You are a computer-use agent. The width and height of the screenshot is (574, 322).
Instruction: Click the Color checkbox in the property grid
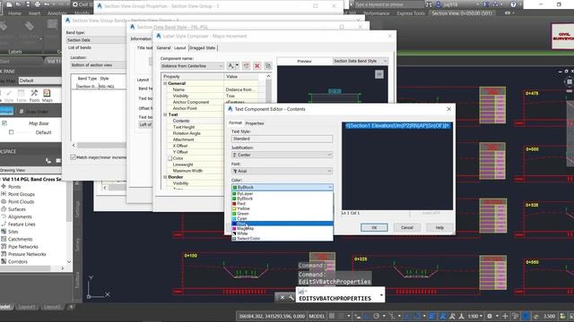(x=170, y=158)
